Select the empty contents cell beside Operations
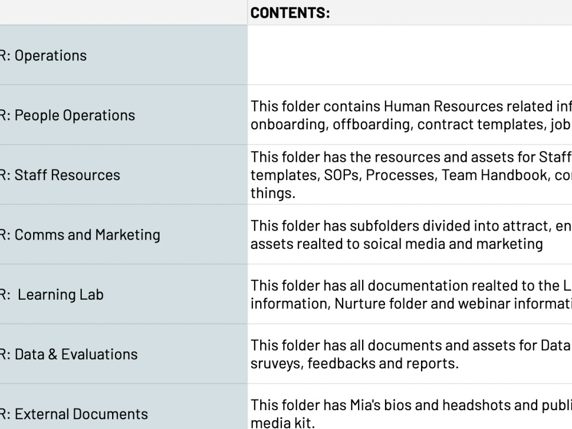The height and width of the screenshot is (429, 572). 410,55
